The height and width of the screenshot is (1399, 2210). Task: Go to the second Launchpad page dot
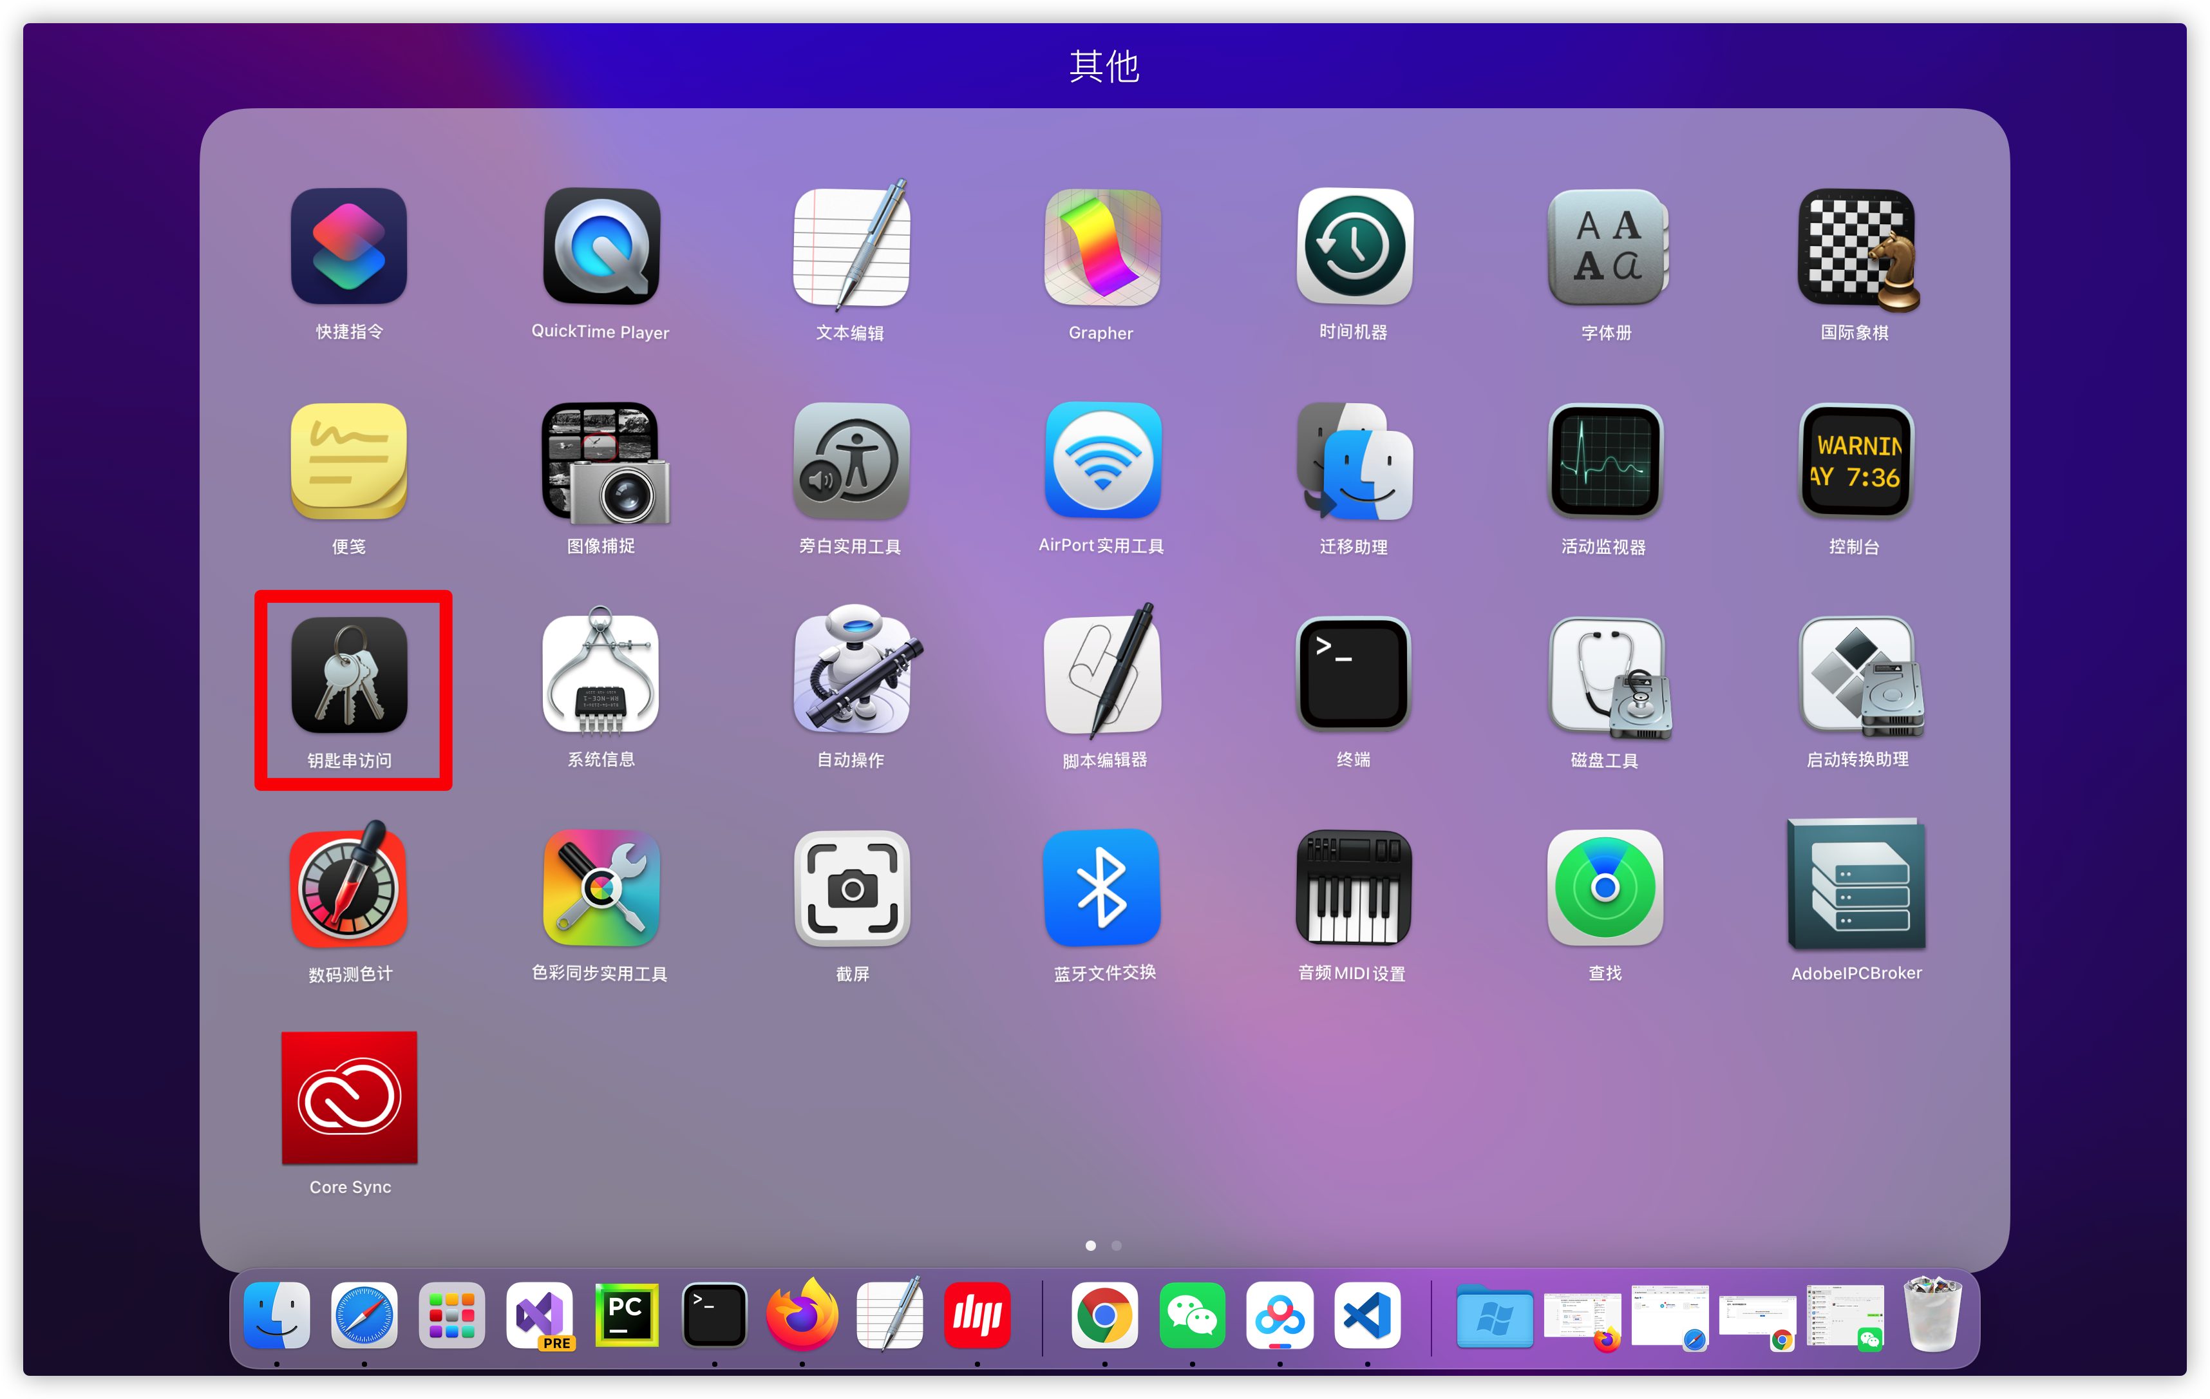click(x=1117, y=1246)
